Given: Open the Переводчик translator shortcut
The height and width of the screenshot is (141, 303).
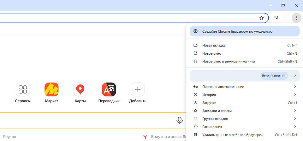Looking at the screenshot, I should pyautogui.click(x=109, y=89).
